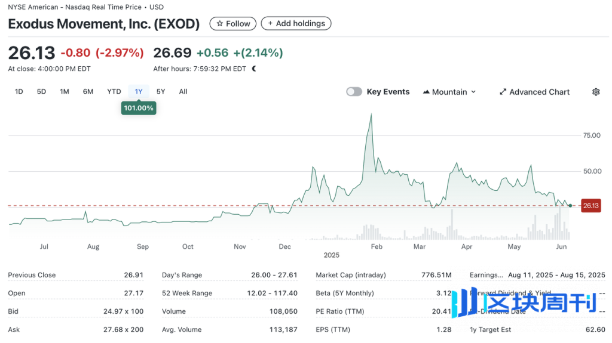Click the Exodus Movement, Inc. (EXOD) title
Screen dimensions: 612x343
[104, 24]
